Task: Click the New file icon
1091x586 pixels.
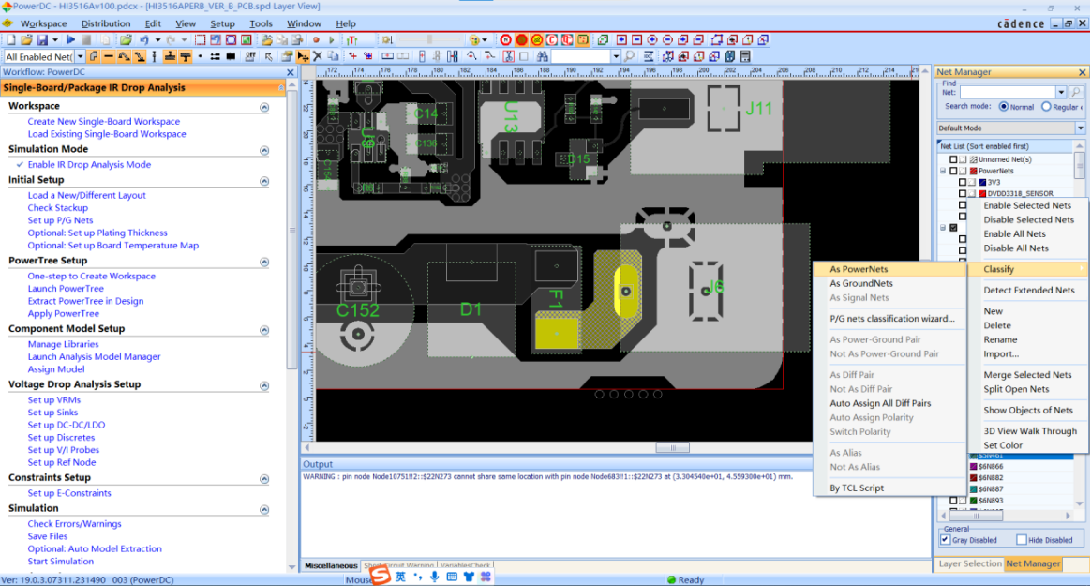Action: pos(11,39)
